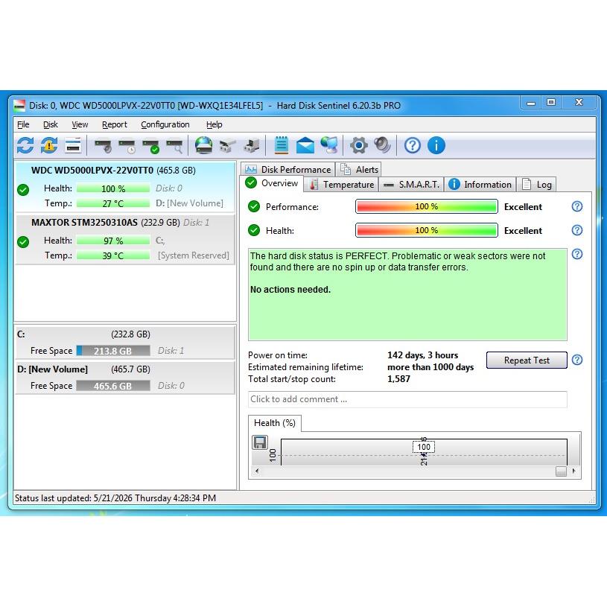The height and width of the screenshot is (607, 607).
Task: Open the View menu
Action: click(80, 124)
